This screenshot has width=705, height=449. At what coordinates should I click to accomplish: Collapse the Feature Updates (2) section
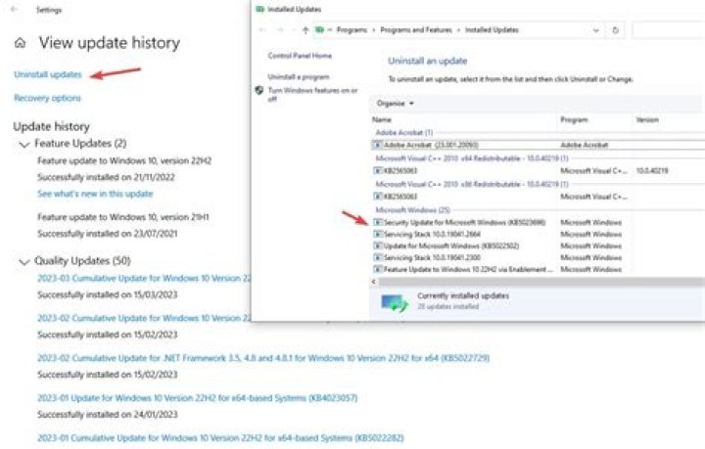coord(24,144)
